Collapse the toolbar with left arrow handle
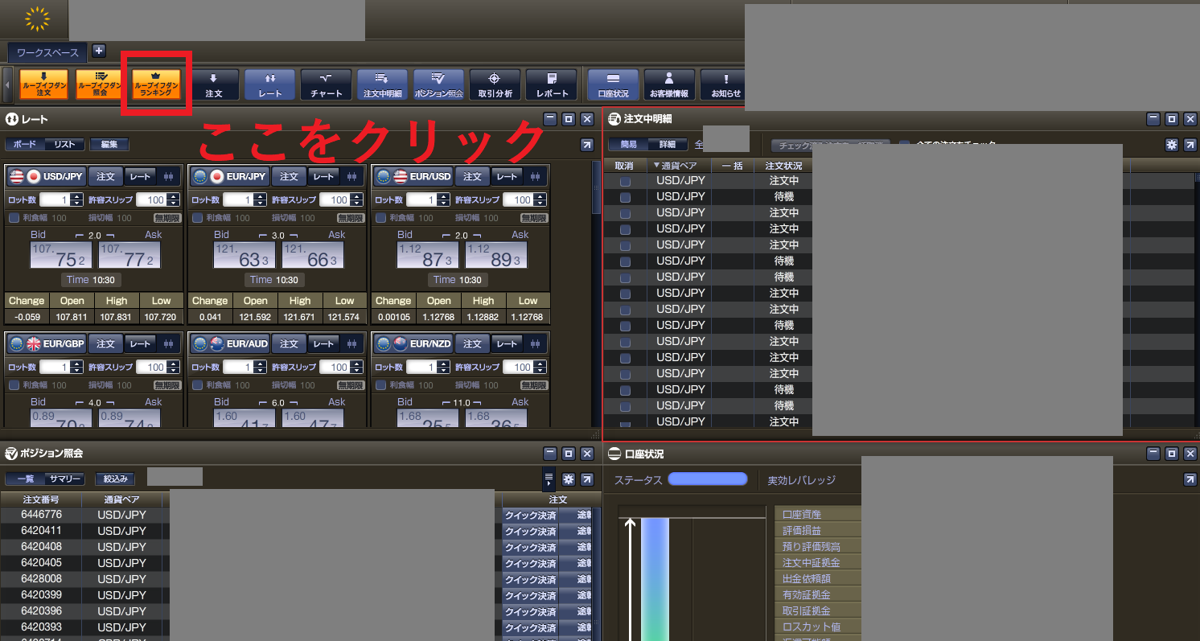 [8, 84]
